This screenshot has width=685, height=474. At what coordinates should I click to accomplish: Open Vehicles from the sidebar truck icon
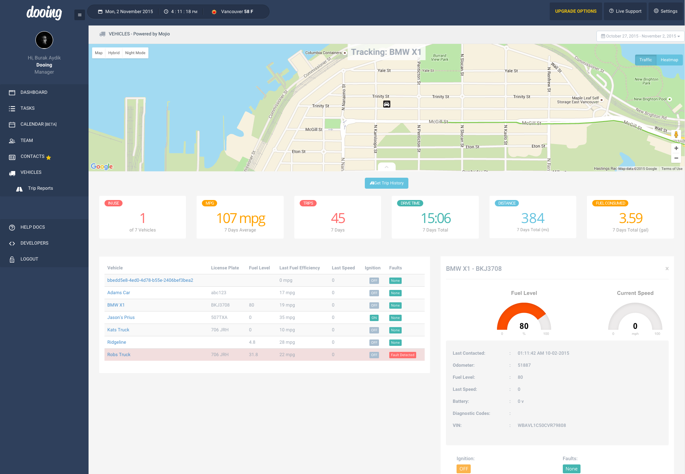(12, 173)
